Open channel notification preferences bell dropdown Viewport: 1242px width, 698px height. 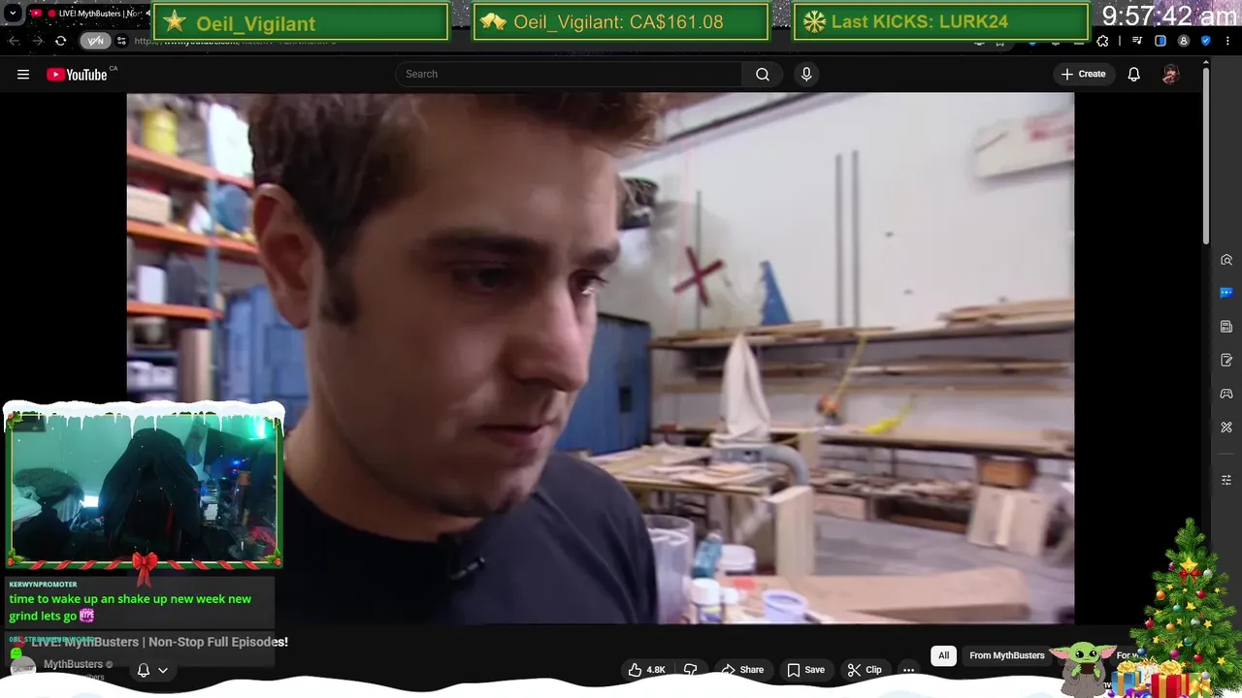151,670
